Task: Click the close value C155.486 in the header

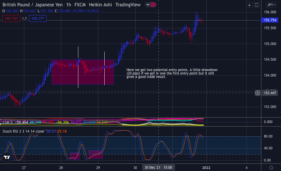Action: point(63,11)
